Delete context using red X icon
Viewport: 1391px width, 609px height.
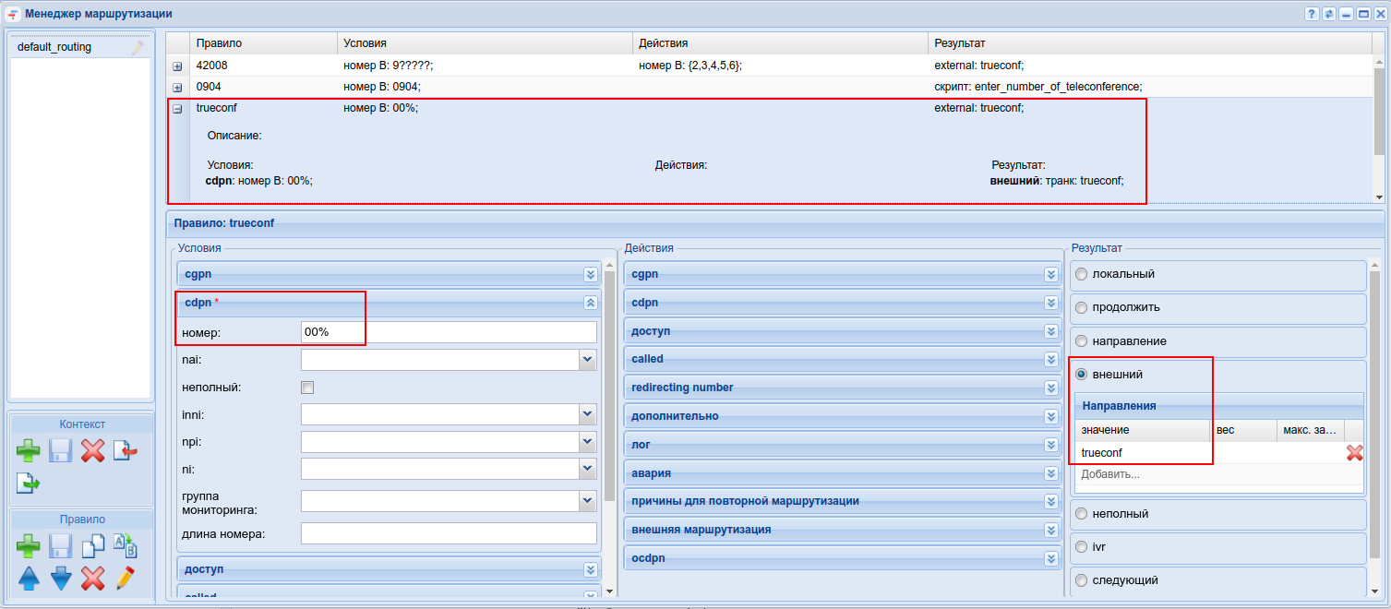(92, 451)
